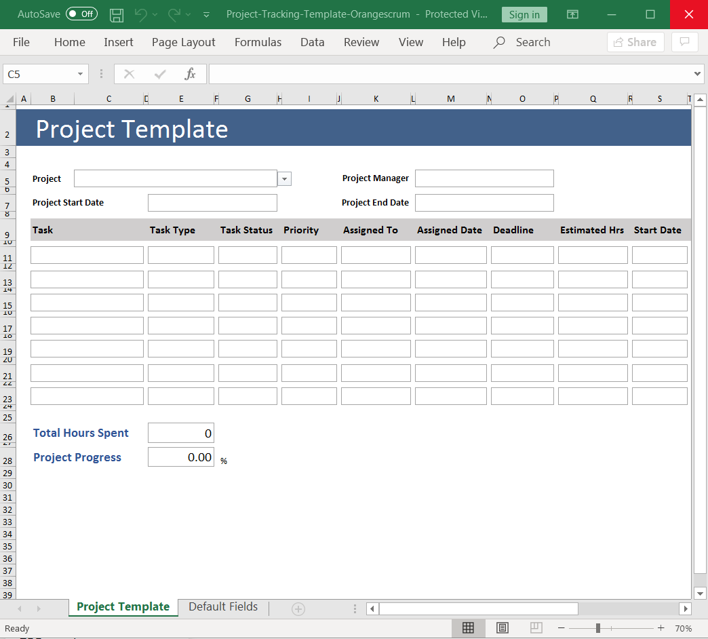Click the Save icon in title bar
708x639 pixels.
117,14
